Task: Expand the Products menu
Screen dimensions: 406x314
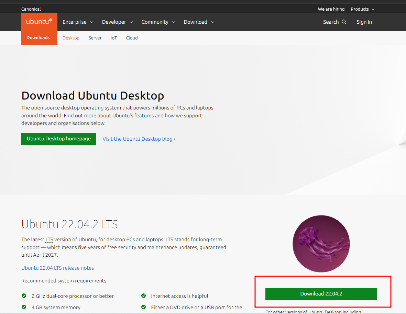Action: click(x=362, y=9)
